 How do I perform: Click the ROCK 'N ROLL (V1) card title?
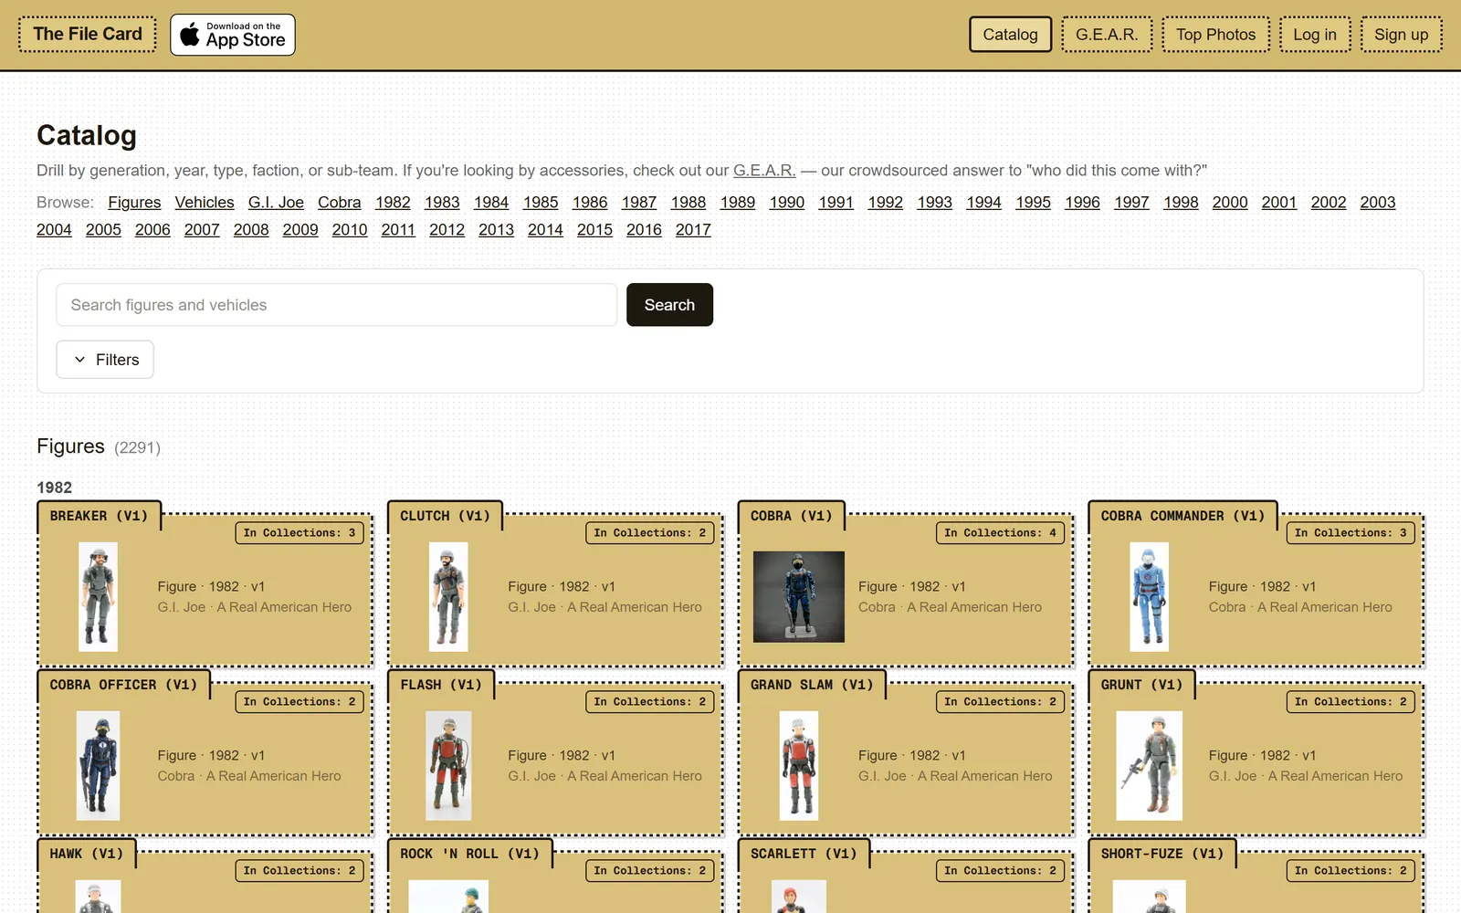[469, 854]
